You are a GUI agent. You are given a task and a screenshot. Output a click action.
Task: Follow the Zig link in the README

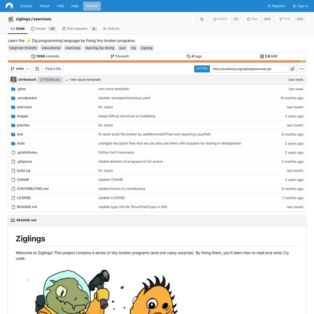click(285, 253)
